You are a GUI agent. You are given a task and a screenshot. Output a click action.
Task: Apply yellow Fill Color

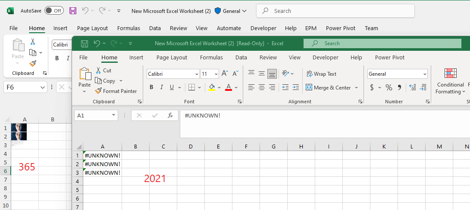[x=212, y=87]
